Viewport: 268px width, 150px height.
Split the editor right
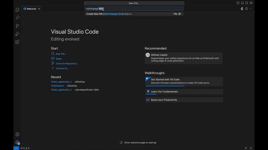point(247,9)
